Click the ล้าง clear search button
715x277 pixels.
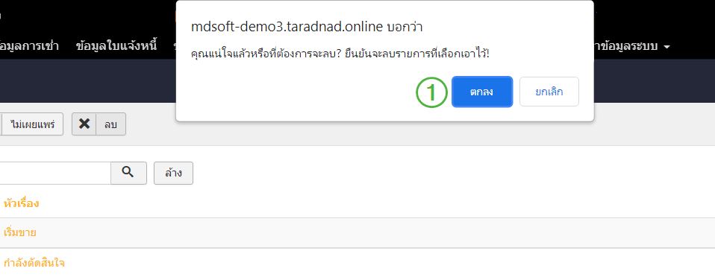173,173
